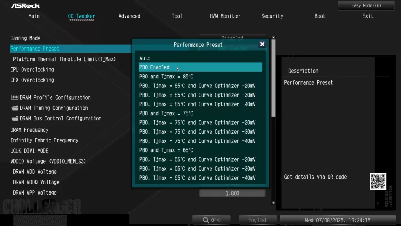
Task: Open GFX Overclocking settings
Action: pyautogui.click(x=32, y=80)
